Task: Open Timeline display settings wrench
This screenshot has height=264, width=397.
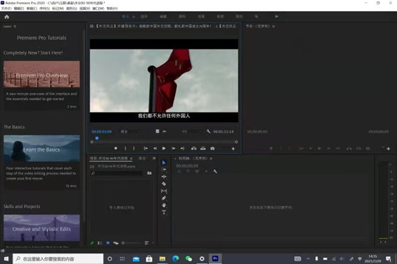Action: point(215,171)
